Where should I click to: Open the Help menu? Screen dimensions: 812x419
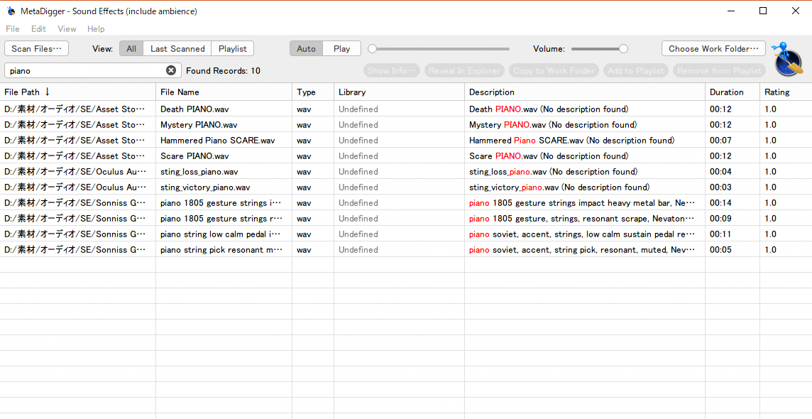[x=96, y=29]
